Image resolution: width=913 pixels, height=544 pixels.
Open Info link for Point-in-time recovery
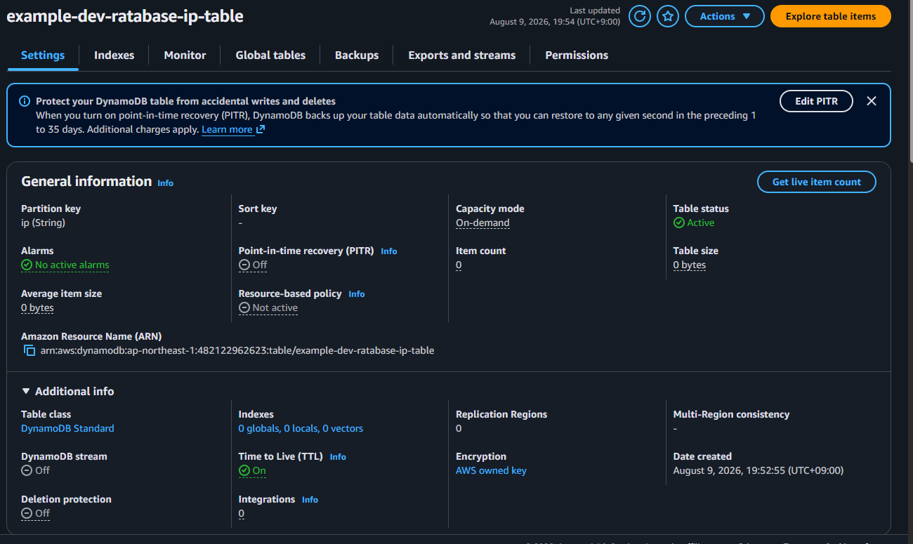pyautogui.click(x=388, y=251)
